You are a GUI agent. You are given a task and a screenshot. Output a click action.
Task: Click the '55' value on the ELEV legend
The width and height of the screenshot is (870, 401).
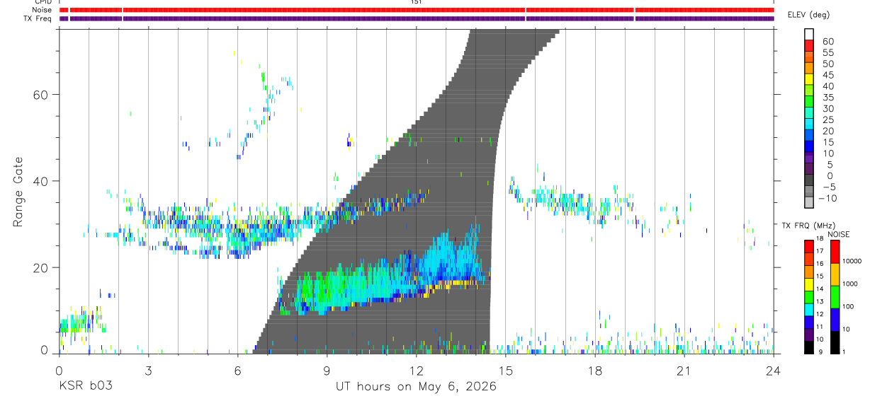(x=828, y=52)
